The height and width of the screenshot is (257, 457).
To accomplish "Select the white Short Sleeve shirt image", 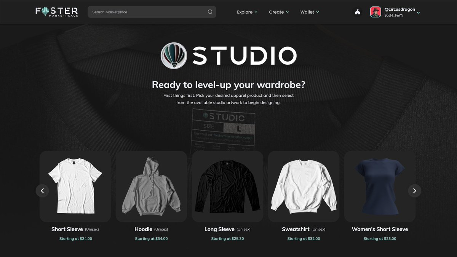I will click(x=75, y=187).
